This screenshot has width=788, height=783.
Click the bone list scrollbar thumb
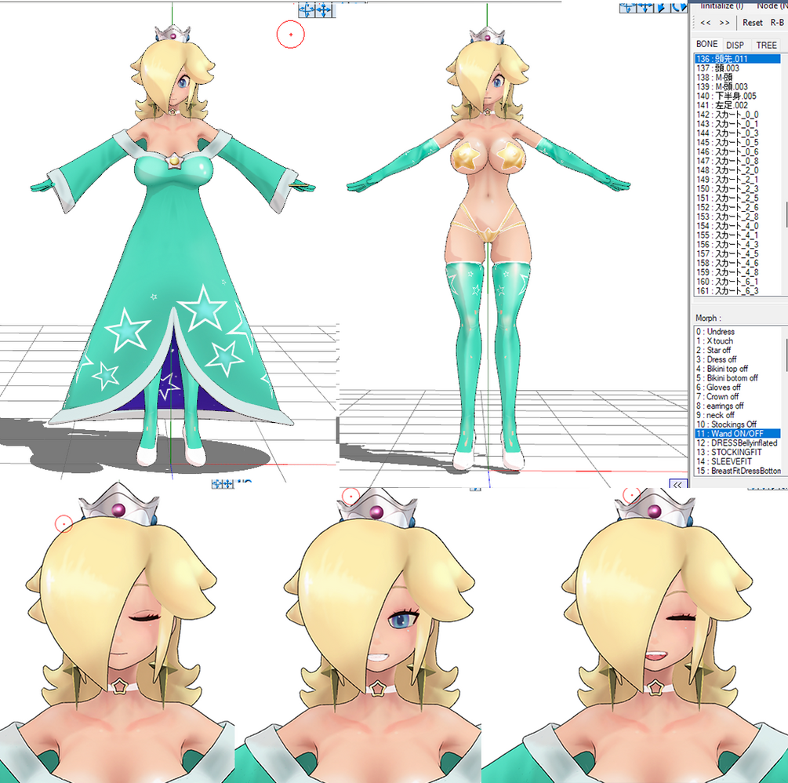(786, 215)
